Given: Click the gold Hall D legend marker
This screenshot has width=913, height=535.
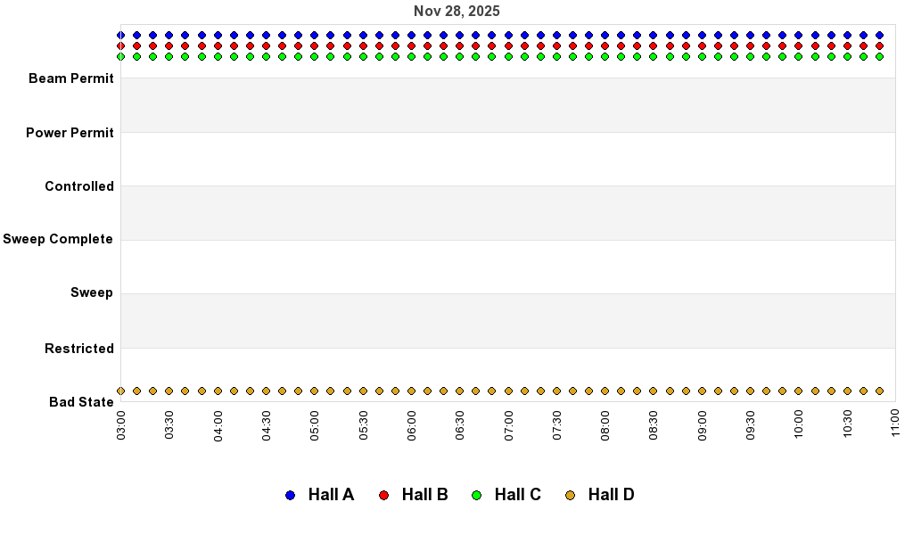Looking at the screenshot, I should [x=570, y=495].
